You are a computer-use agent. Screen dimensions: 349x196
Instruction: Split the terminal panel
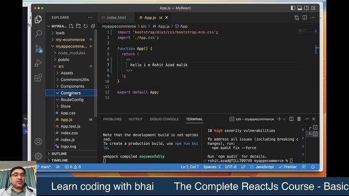(291, 119)
